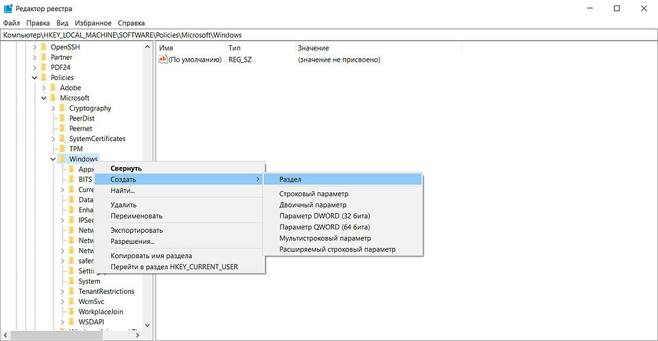Expand the Adobe key node
The width and height of the screenshot is (658, 341).
point(44,88)
